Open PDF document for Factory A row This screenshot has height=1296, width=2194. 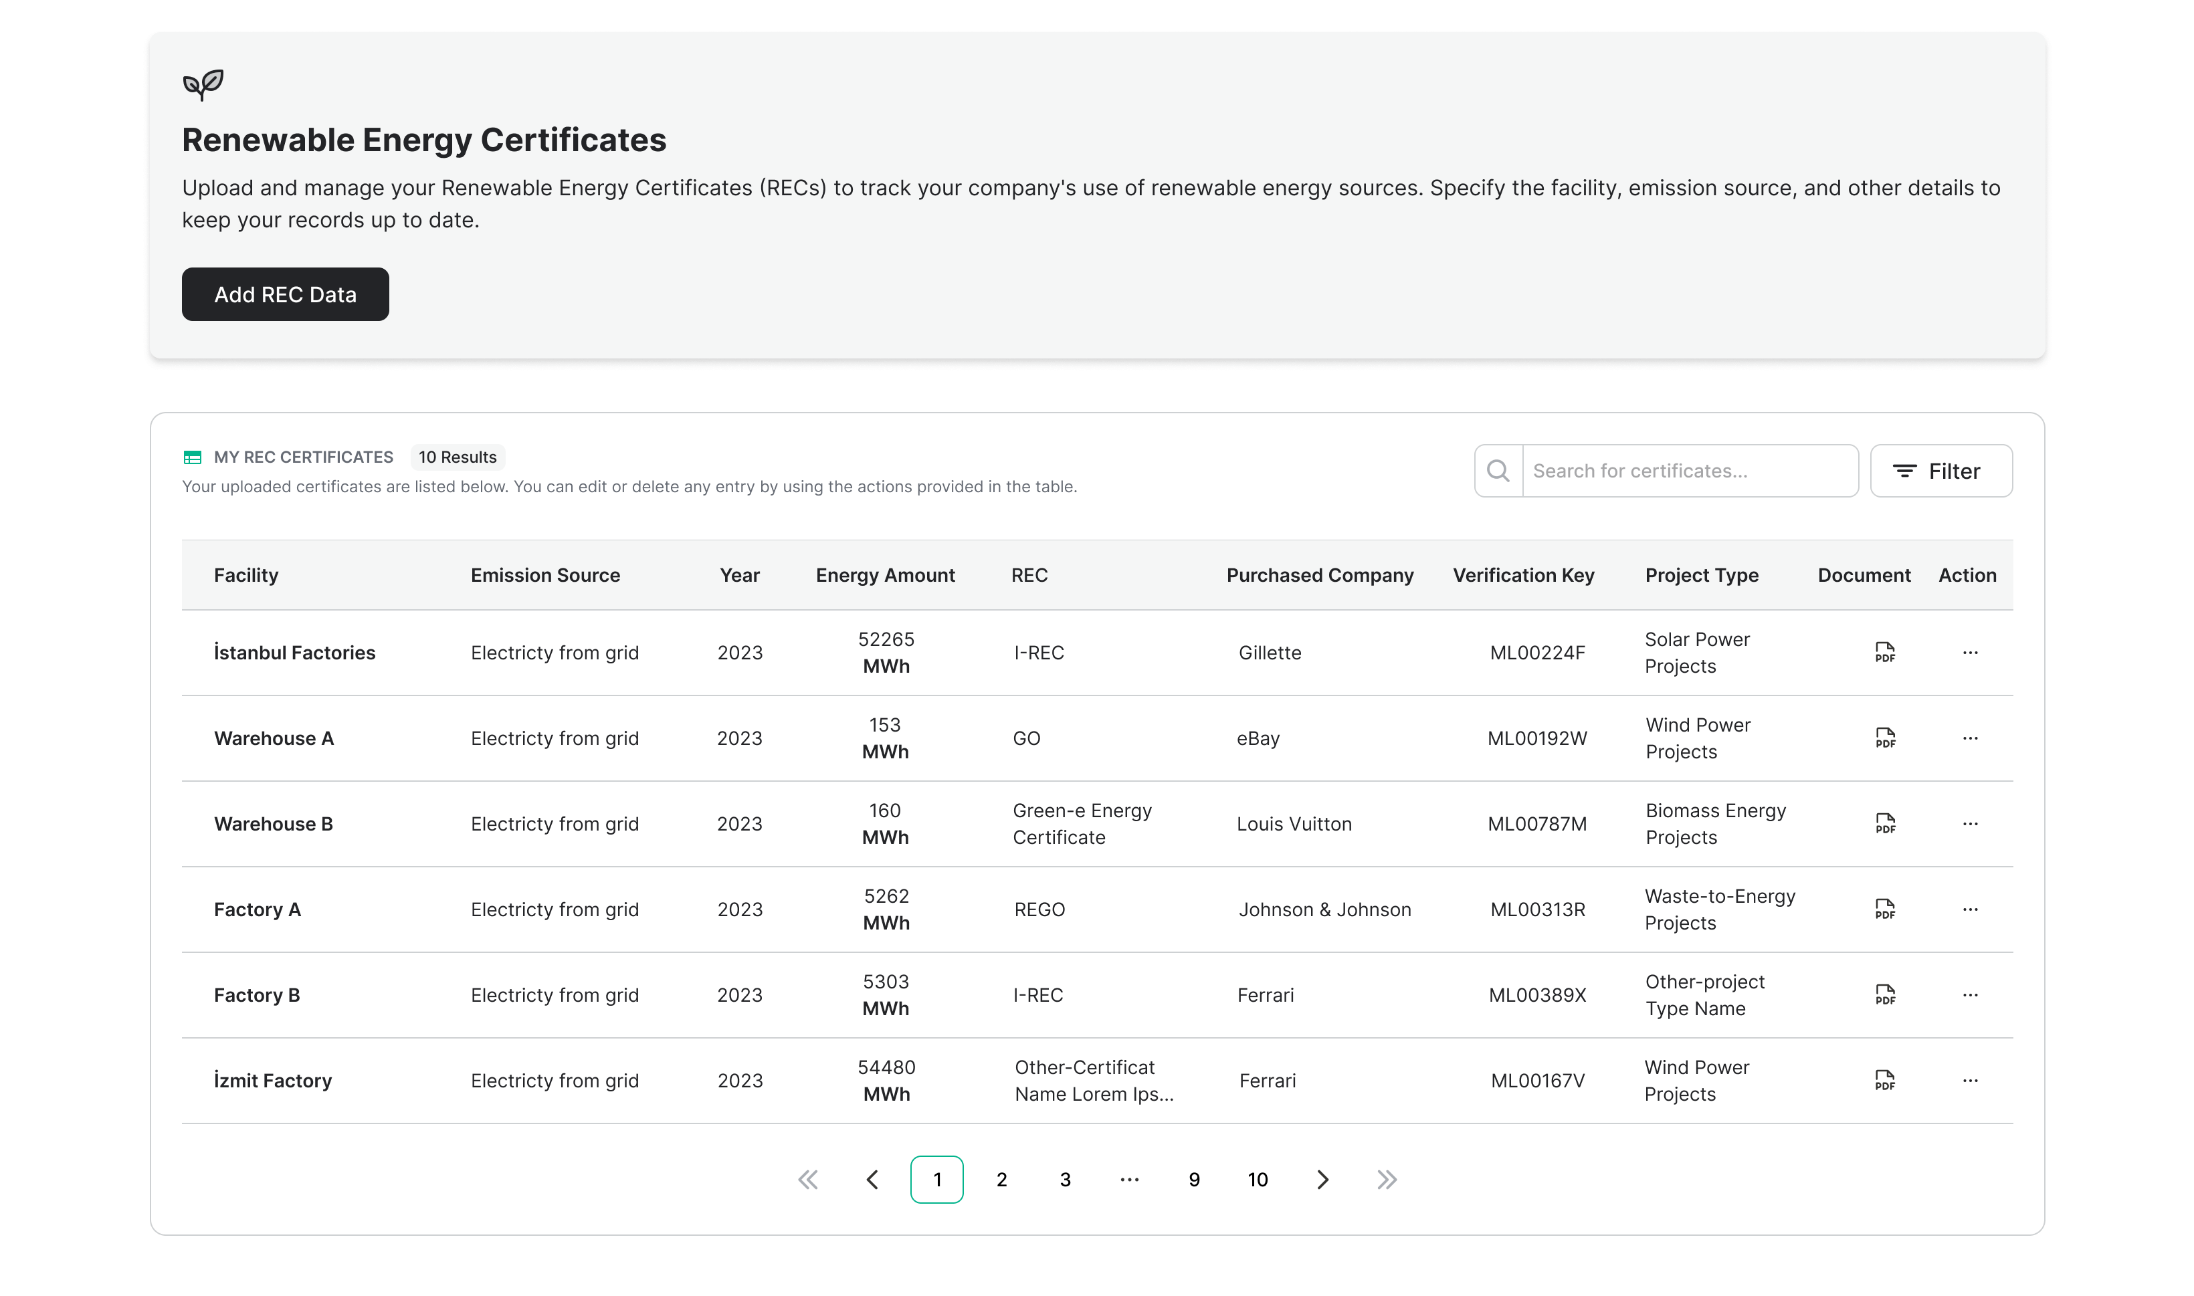coord(1885,909)
